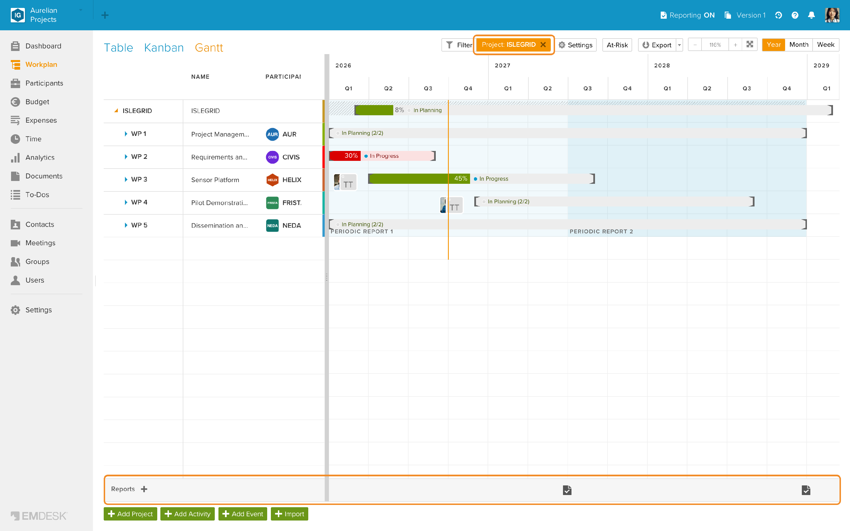Open the help question-mark icon
The image size is (850, 531).
(795, 15)
